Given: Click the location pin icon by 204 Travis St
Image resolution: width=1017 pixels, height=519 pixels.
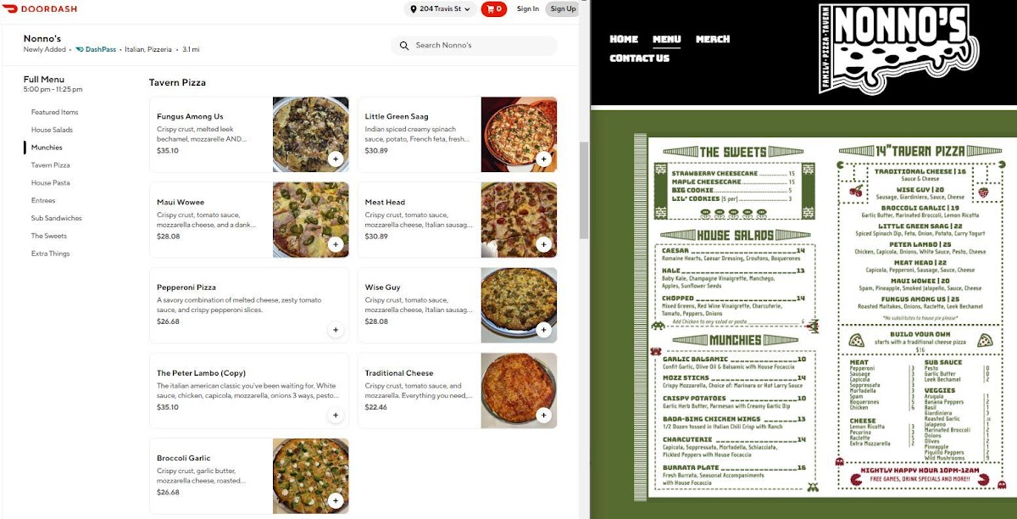Looking at the screenshot, I should [414, 9].
